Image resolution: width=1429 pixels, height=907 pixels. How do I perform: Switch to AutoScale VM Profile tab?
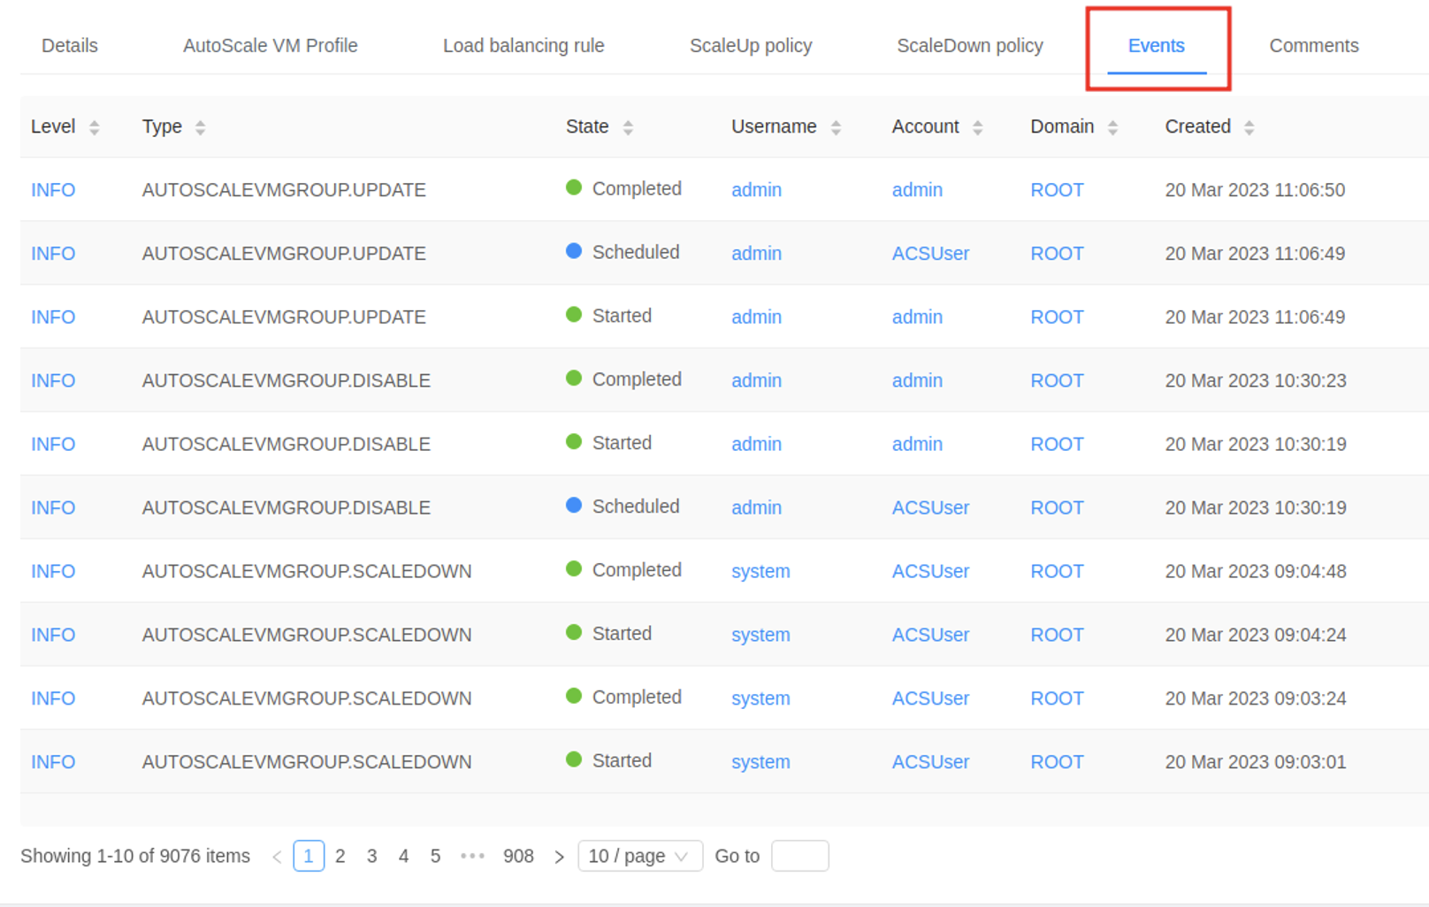pos(271,46)
